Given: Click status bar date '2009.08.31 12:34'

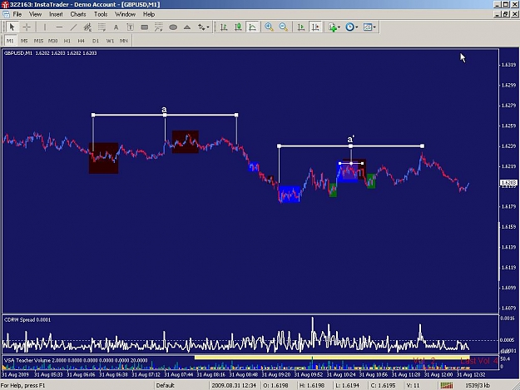Looking at the screenshot, I should click(x=234, y=385).
